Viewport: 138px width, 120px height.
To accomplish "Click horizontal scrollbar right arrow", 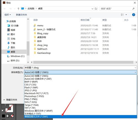I will tap(136, 62).
